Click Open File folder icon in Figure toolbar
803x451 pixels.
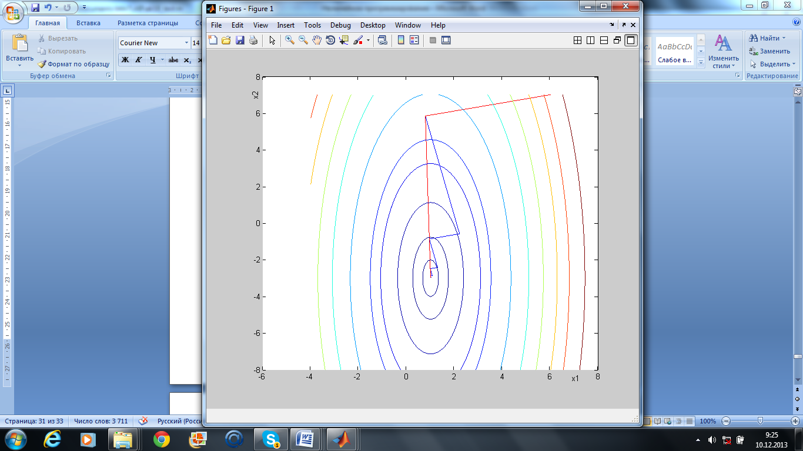pos(226,40)
